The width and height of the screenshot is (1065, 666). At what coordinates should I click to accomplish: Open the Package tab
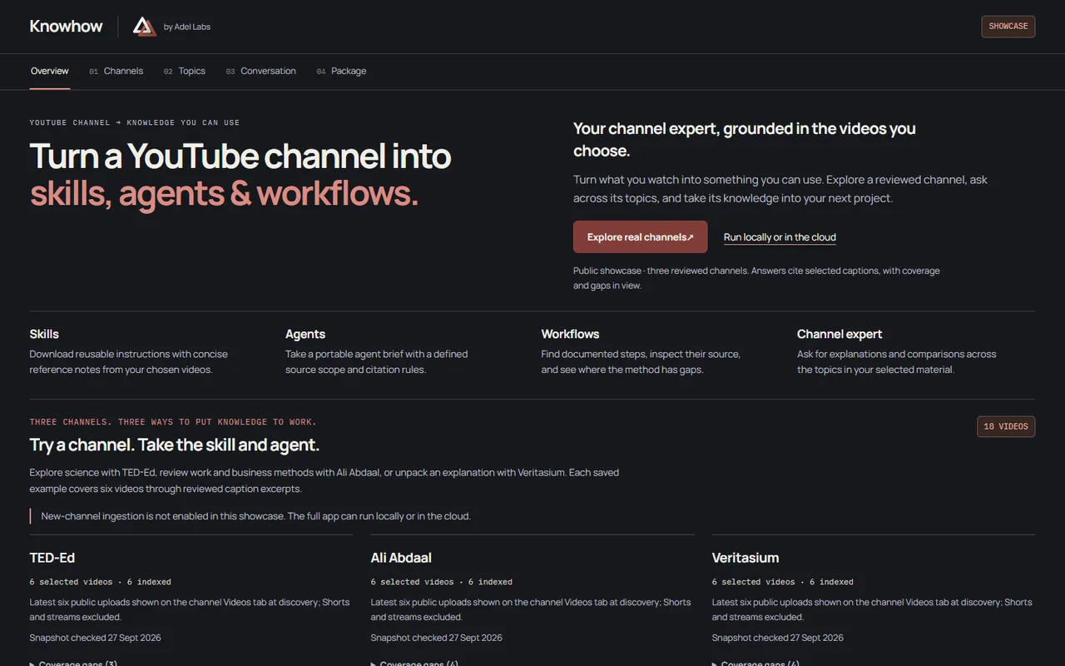point(342,71)
